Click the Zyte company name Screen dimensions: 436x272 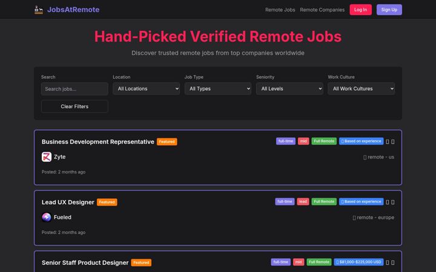pyautogui.click(x=60, y=157)
